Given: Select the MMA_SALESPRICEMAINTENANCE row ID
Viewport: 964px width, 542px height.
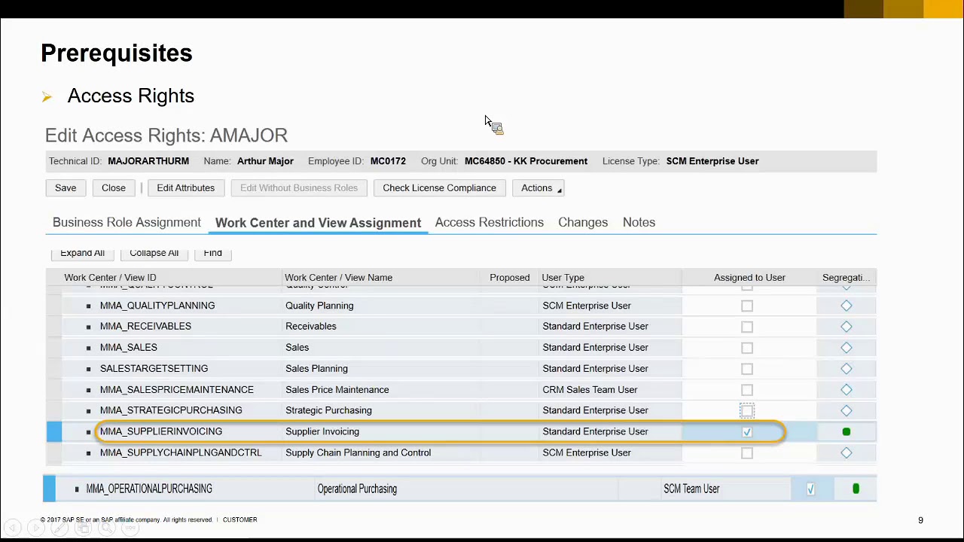Looking at the screenshot, I should click(x=177, y=390).
